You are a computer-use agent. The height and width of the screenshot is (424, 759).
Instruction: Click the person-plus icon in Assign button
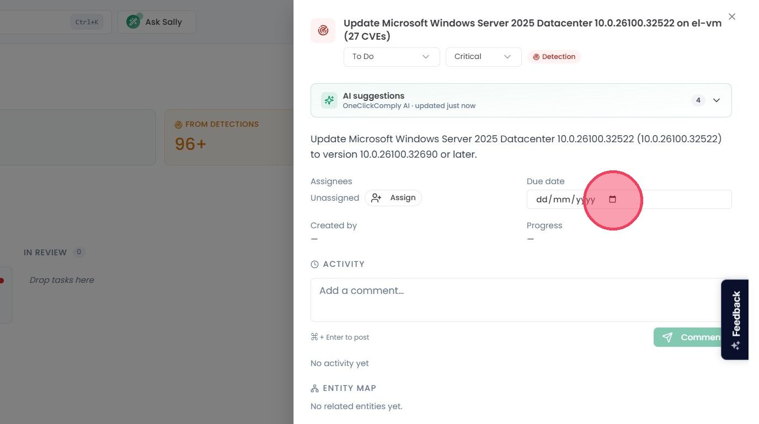tap(376, 198)
